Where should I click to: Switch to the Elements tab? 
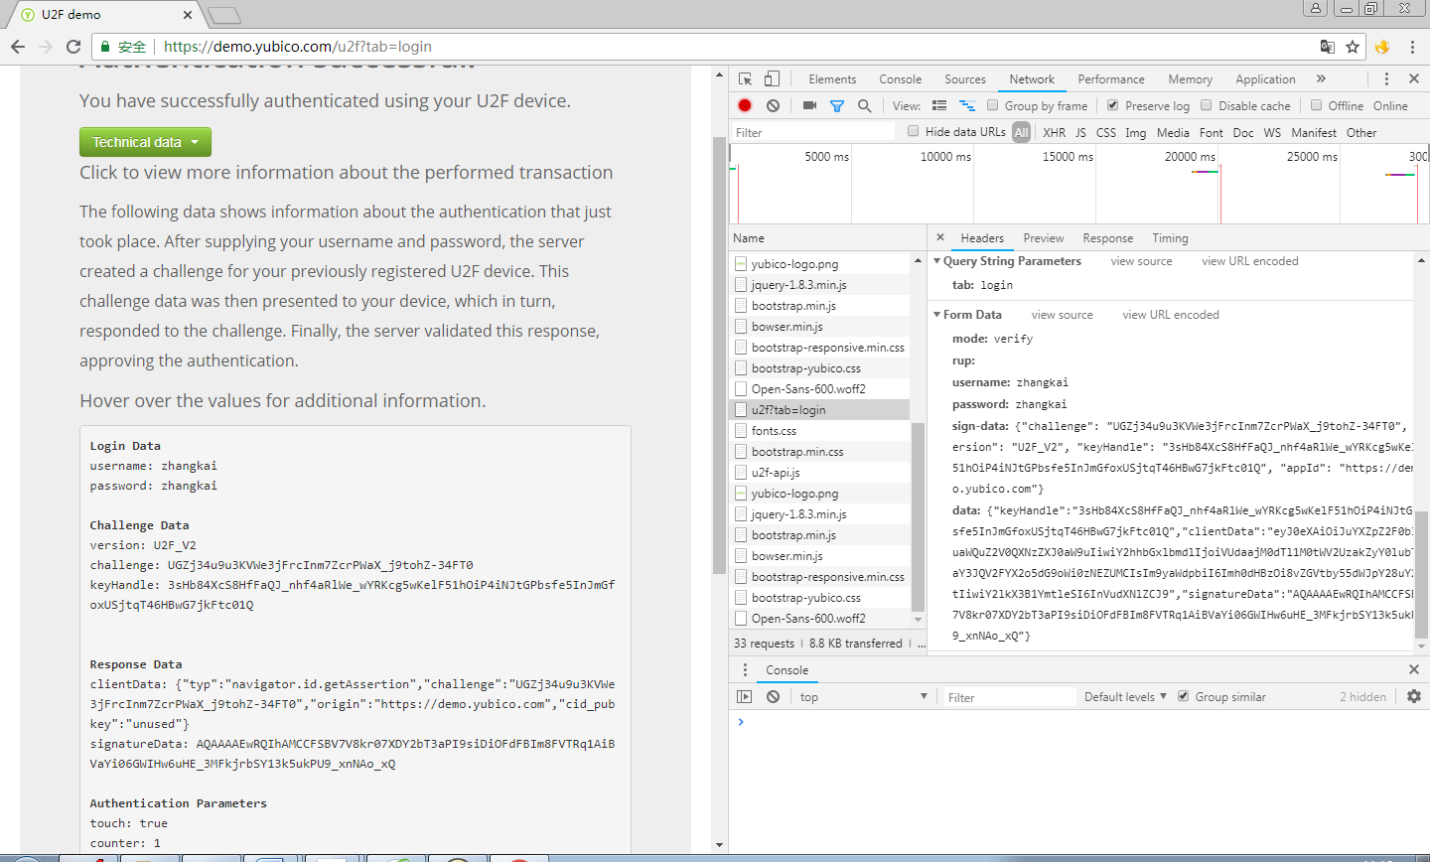[x=832, y=79]
